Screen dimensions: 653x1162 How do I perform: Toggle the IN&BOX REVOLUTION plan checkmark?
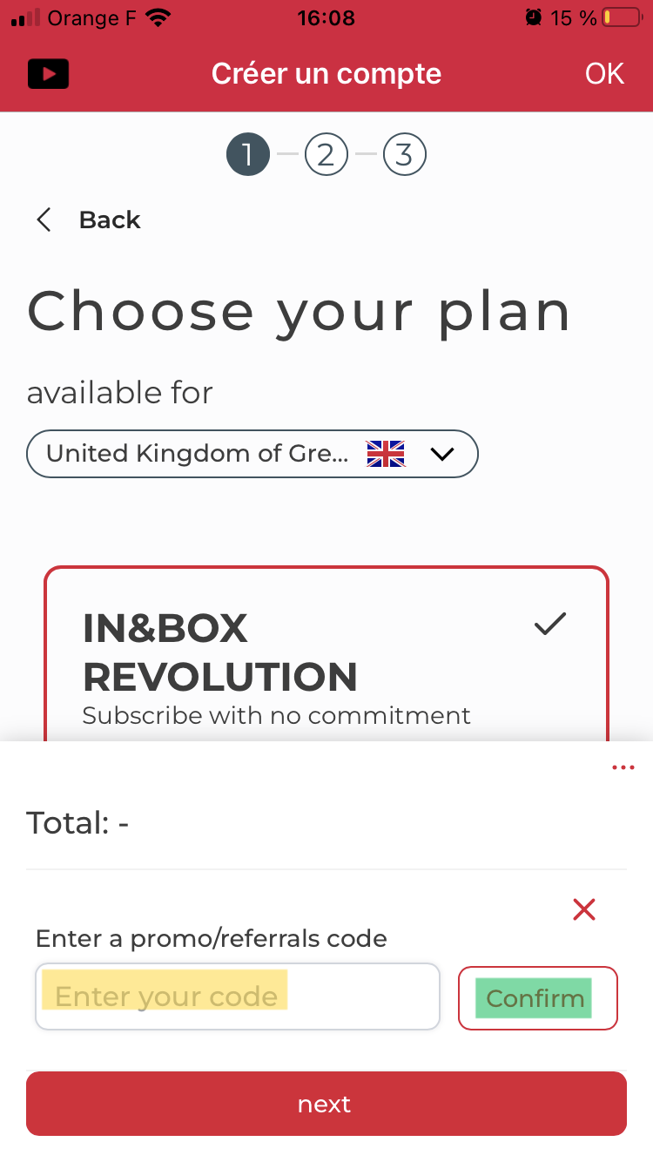[550, 624]
